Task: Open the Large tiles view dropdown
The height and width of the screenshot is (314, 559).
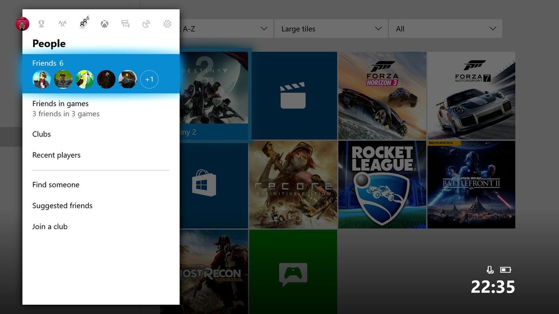Action: (331, 28)
